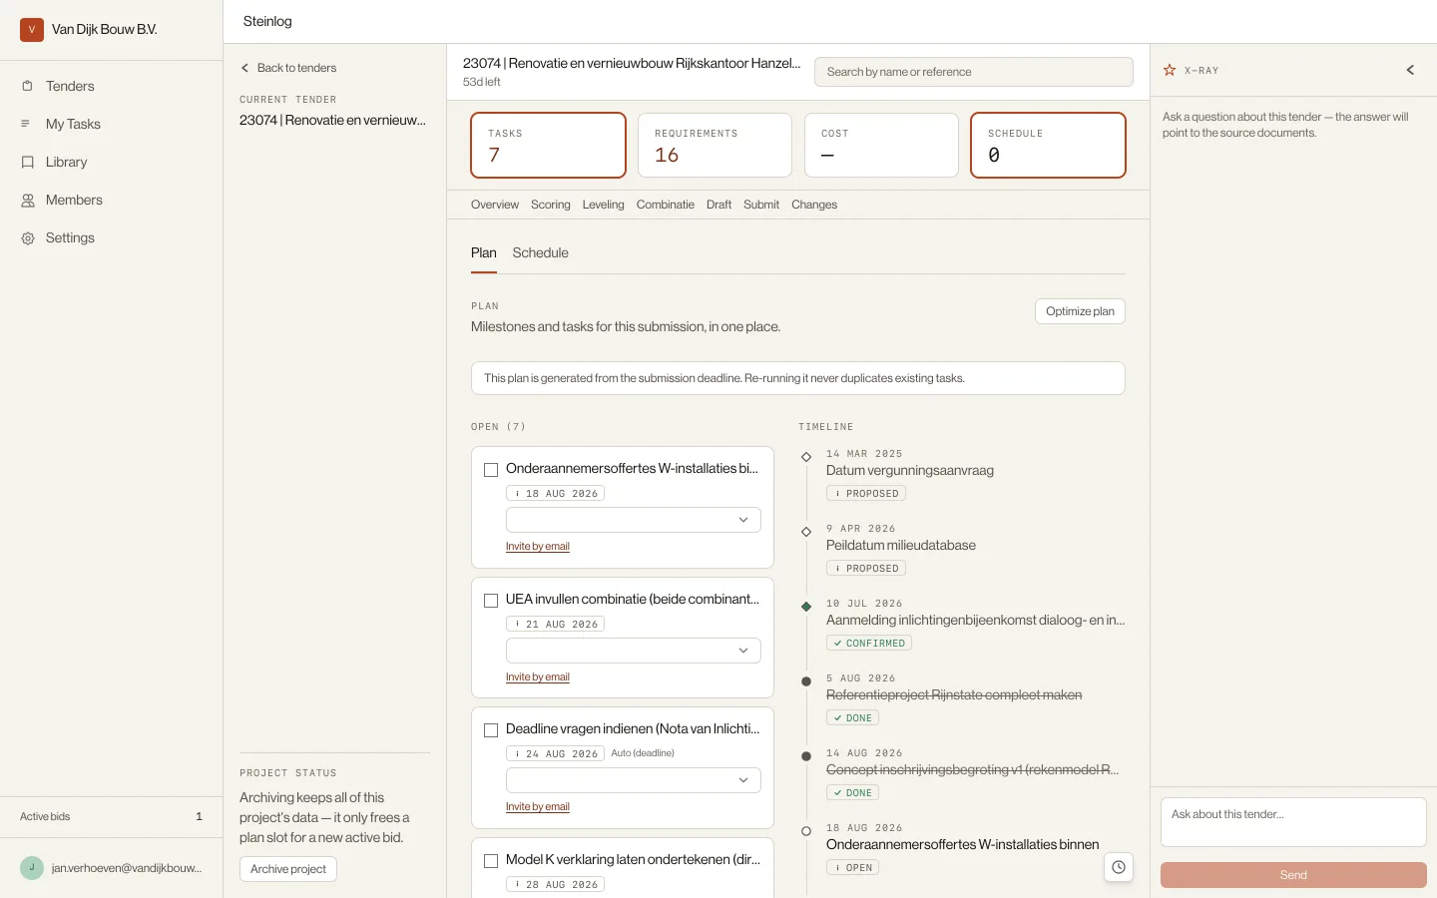
Task: Click the 18 Aug 2026 date chip
Action: (x=556, y=494)
